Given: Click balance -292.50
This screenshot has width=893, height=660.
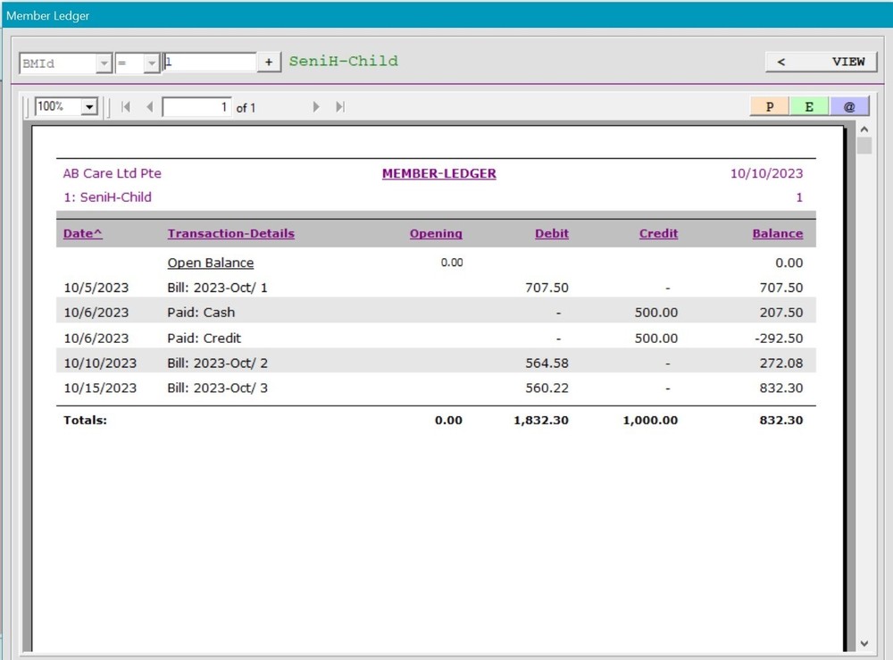Looking at the screenshot, I should coord(779,338).
